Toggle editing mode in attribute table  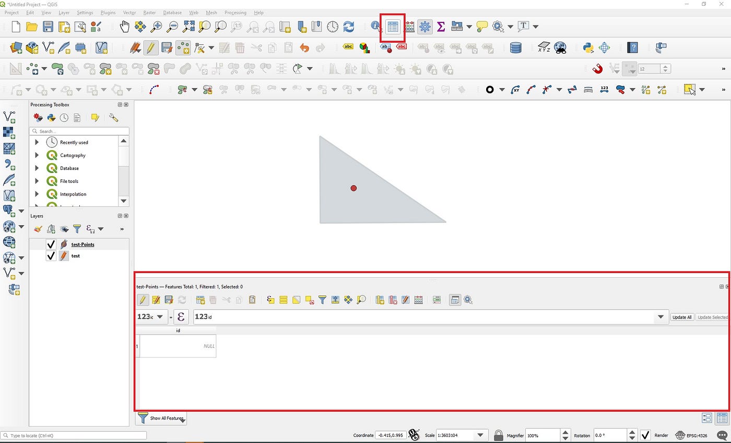(x=142, y=300)
